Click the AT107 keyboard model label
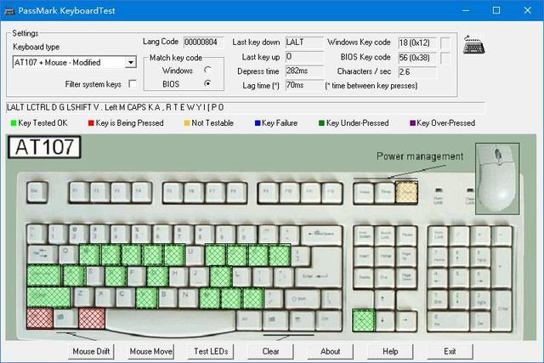The height and width of the screenshot is (363, 544). (44, 147)
